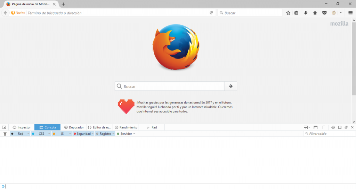
Task: Open devtools settings gear icon
Action: [x=333, y=127]
